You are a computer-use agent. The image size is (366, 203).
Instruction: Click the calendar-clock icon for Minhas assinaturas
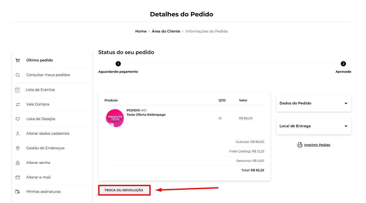(x=17, y=191)
